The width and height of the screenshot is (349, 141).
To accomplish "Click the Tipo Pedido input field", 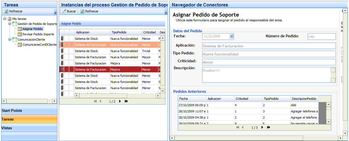I will [269, 54].
